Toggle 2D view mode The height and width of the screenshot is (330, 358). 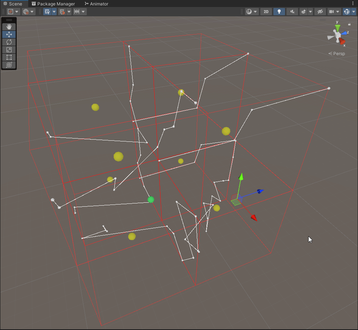coord(266,12)
